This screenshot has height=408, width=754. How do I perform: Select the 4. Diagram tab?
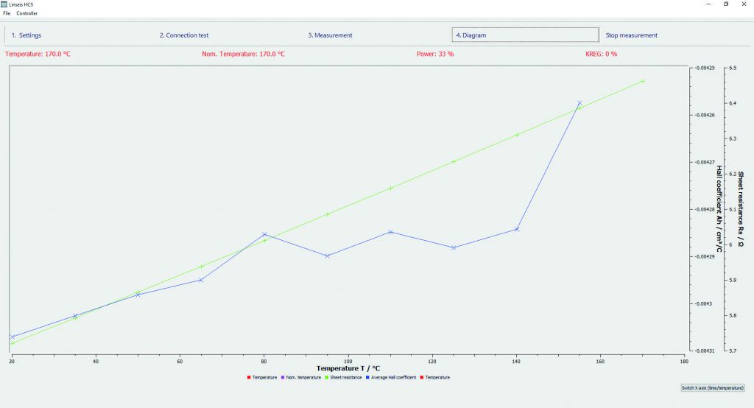[524, 35]
